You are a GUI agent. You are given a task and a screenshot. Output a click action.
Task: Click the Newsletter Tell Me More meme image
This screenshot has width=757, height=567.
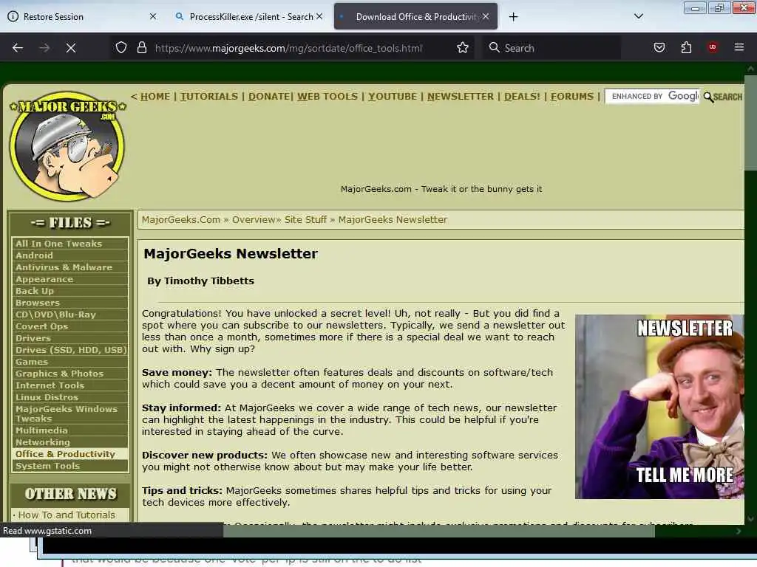(659, 407)
